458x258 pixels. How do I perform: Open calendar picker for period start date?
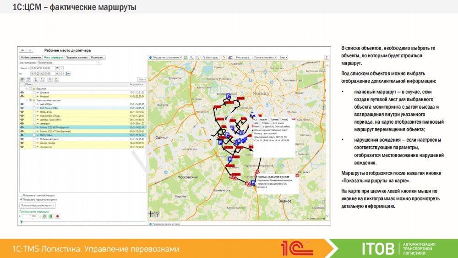pos(57,68)
